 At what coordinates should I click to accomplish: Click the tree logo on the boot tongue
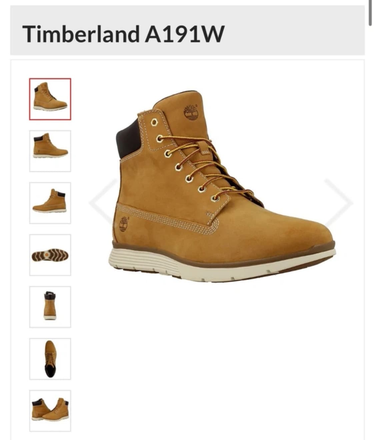191,112
